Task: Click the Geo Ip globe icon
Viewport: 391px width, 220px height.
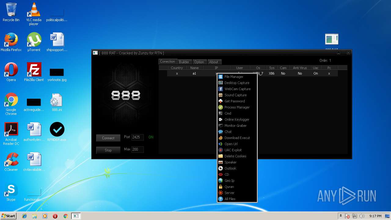Action: (x=221, y=181)
